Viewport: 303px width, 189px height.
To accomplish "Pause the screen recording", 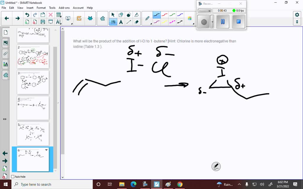I will [223, 22].
